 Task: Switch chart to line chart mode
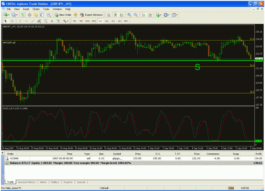(122, 15)
